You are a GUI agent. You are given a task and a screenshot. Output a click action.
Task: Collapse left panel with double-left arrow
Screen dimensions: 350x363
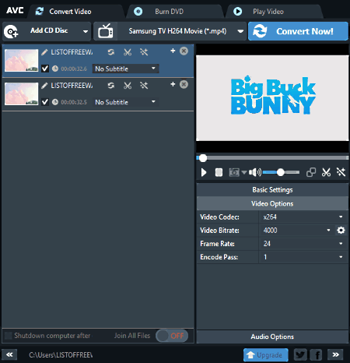(9, 354)
